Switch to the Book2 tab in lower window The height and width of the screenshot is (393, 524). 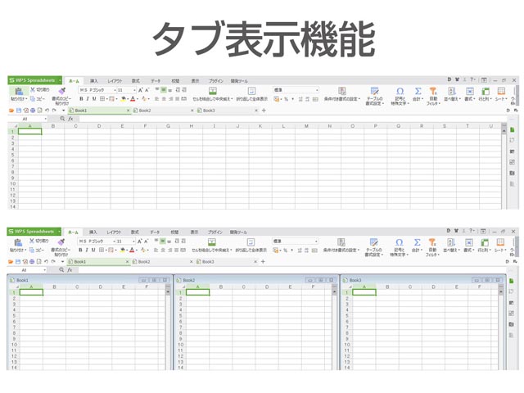[161, 262]
